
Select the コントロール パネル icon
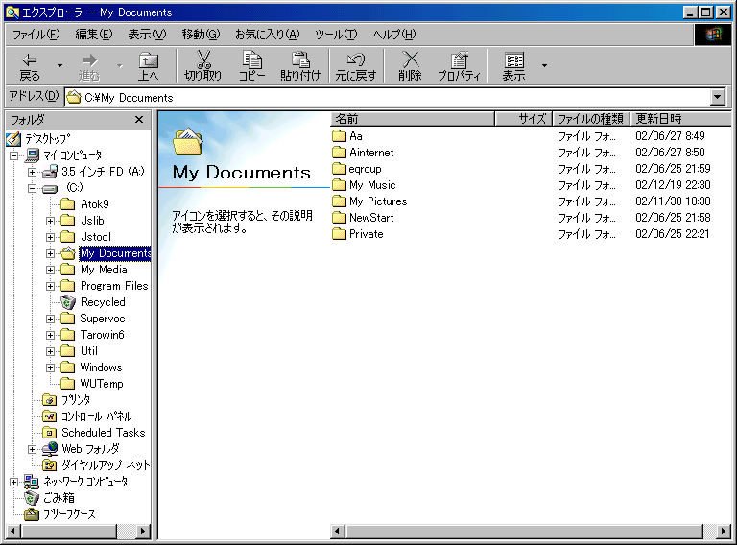[x=49, y=416]
